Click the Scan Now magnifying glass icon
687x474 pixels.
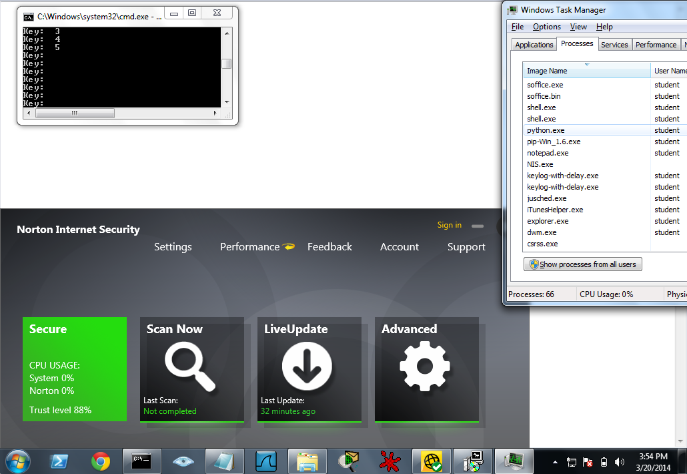tap(190, 366)
